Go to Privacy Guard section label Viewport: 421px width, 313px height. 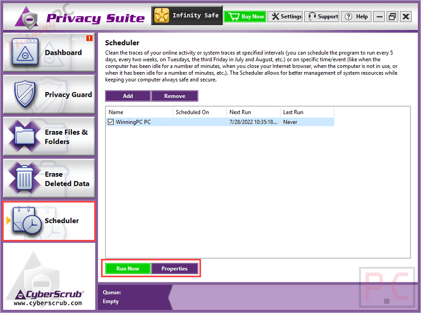(x=68, y=95)
